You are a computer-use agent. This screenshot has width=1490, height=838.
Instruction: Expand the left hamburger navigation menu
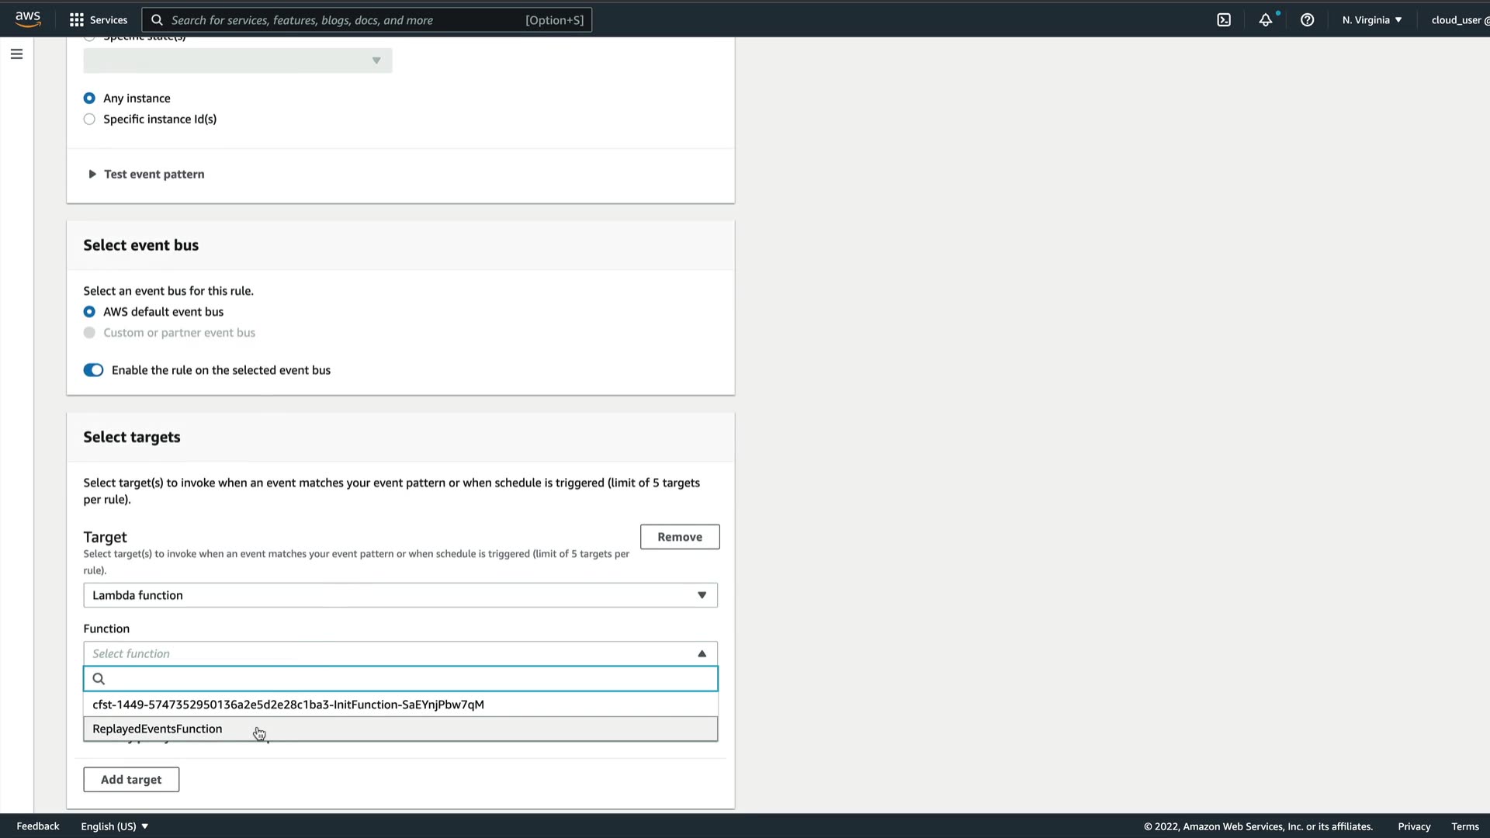16,54
